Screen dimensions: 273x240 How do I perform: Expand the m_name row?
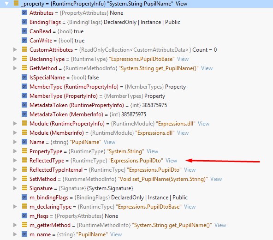tap(15, 234)
